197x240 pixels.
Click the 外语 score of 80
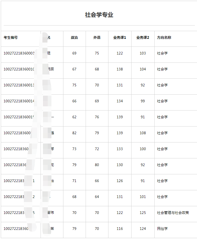click(97, 165)
